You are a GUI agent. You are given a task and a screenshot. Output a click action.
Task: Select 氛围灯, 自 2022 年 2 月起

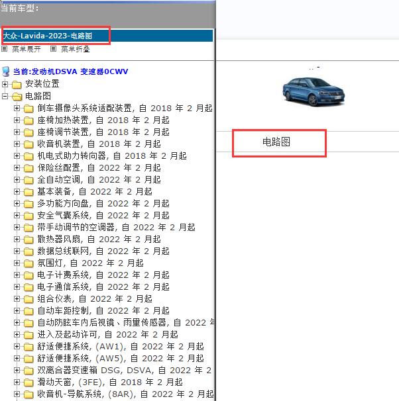coord(90,263)
